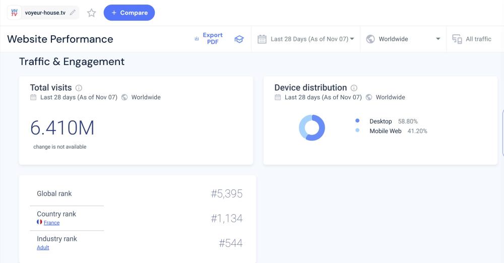Click the pencil edit icon beside the domain
Viewport: 504px width, 263px height.
(73, 13)
